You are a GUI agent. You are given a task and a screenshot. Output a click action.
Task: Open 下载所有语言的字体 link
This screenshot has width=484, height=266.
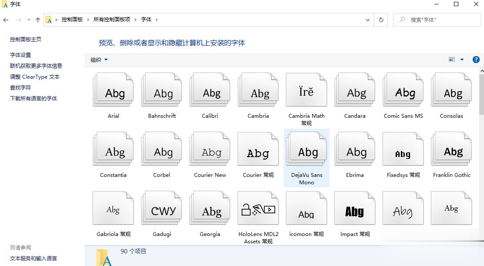point(34,98)
